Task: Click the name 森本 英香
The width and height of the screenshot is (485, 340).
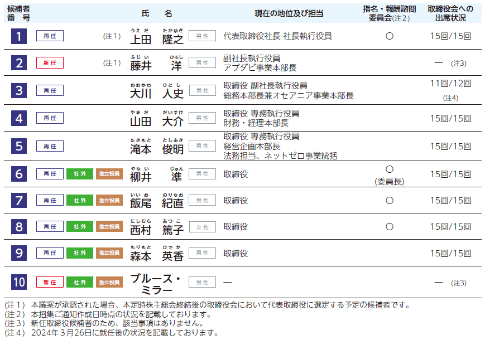Action: (156, 256)
